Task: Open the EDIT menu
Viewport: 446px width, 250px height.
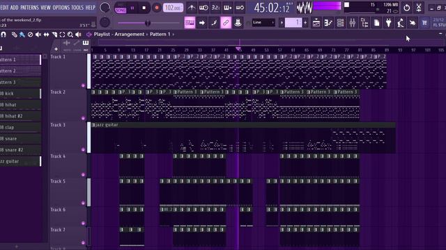Action: click(5, 8)
